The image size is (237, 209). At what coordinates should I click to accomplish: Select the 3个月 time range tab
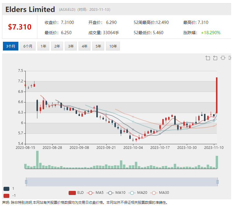point(11,46)
